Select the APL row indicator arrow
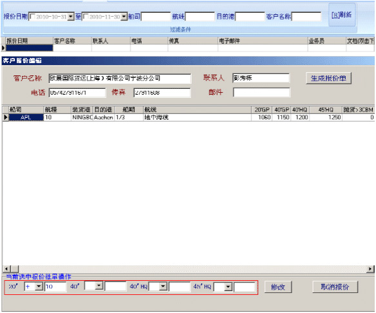 [6, 117]
